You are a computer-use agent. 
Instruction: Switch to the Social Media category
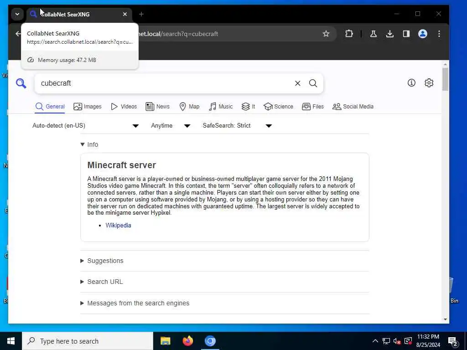pos(353,107)
